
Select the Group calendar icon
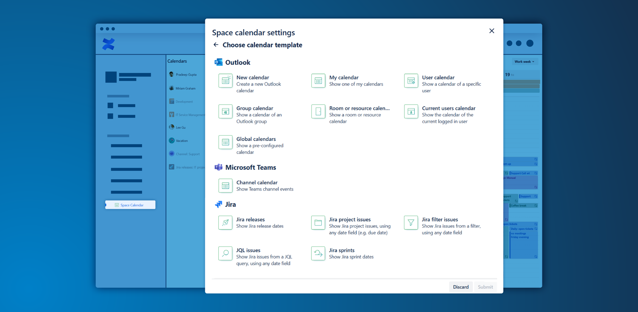(225, 112)
